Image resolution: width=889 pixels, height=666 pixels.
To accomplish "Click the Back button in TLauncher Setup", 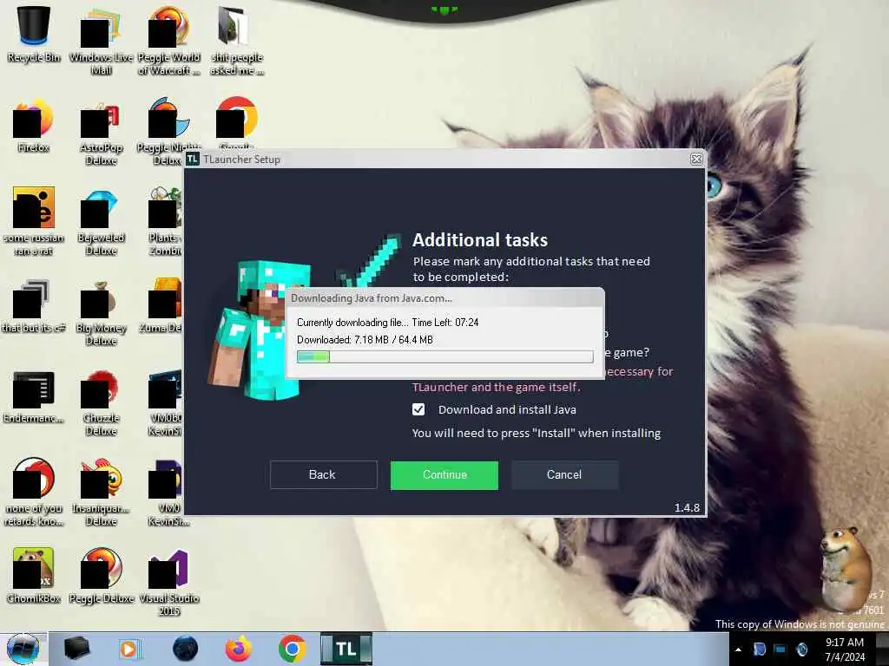I will tap(323, 474).
